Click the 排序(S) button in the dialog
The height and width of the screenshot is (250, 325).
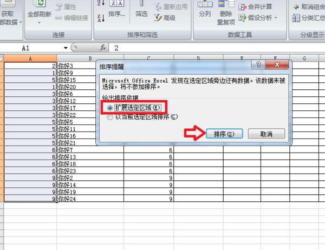point(224,134)
